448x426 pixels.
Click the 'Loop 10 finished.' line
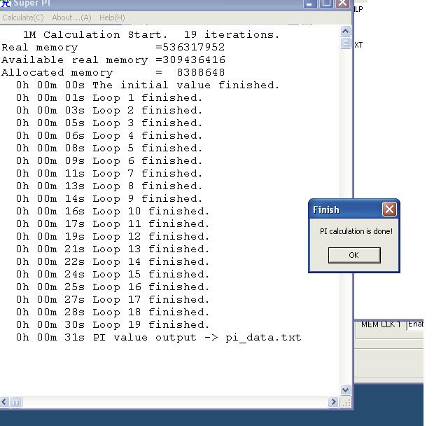coord(113,212)
